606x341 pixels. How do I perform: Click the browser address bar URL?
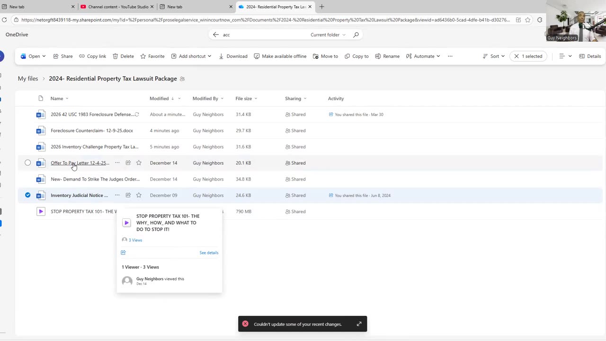pos(265,20)
